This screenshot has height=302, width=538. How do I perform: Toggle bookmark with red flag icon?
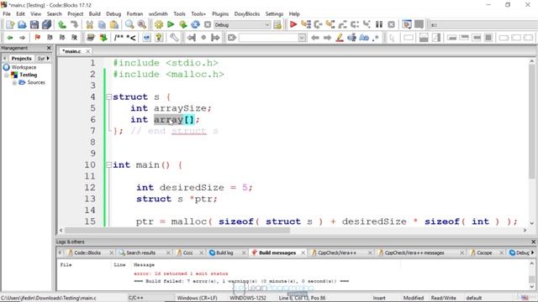pos(37,38)
